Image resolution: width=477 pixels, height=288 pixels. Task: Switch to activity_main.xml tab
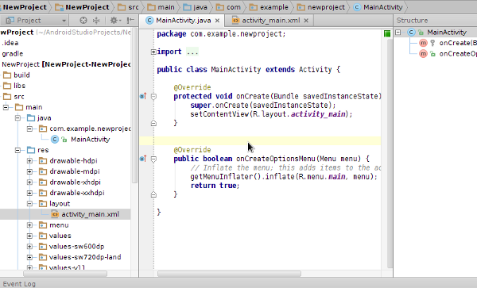pyautogui.click(x=270, y=21)
